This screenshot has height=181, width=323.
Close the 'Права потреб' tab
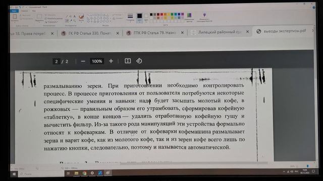pos(52,34)
